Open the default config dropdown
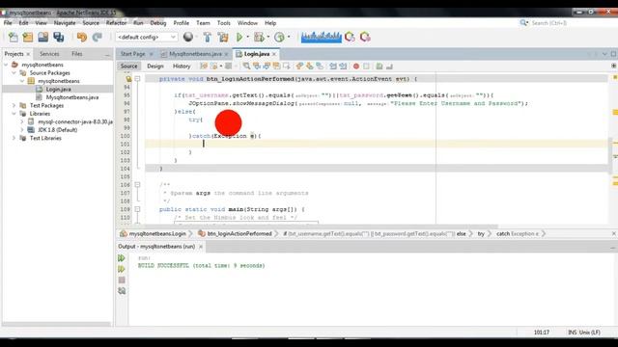This screenshot has width=618, height=347. tap(146, 37)
